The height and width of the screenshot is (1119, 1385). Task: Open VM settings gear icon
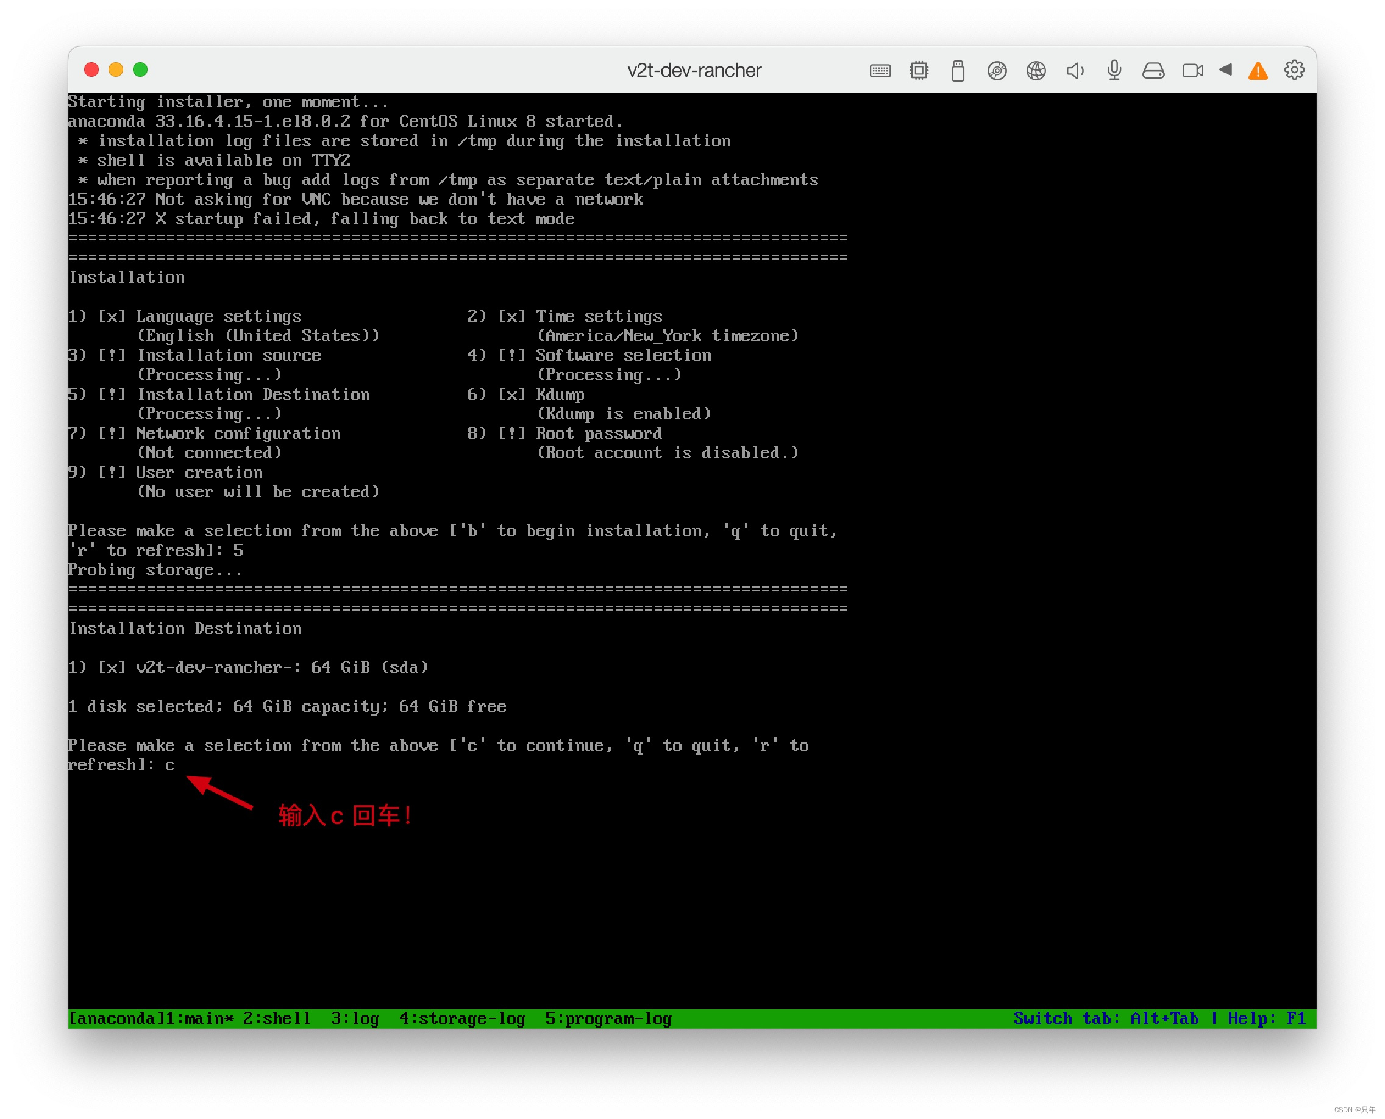1294,69
